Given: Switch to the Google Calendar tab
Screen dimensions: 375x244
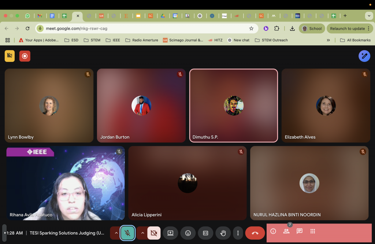Looking at the screenshot, I should click(175, 16).
